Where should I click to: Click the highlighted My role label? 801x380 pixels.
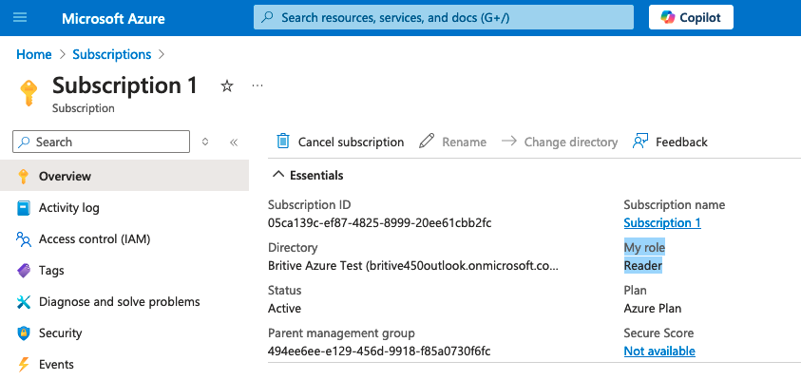click(x=644, y=248)
